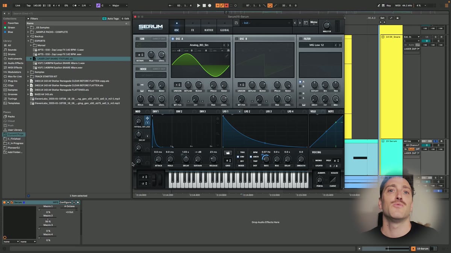Viewport: 451px width, 253px height.
Task: Expand TRACK STARTER KIT folder
Action: pyautogui.click(x=28, y=76)
